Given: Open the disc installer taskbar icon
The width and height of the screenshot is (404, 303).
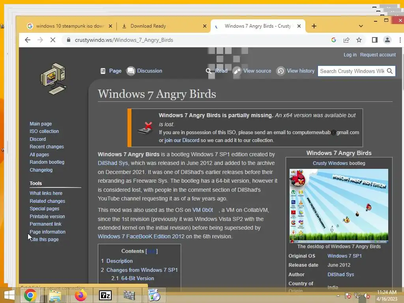Looking at the screenshot, I should 154,295.
